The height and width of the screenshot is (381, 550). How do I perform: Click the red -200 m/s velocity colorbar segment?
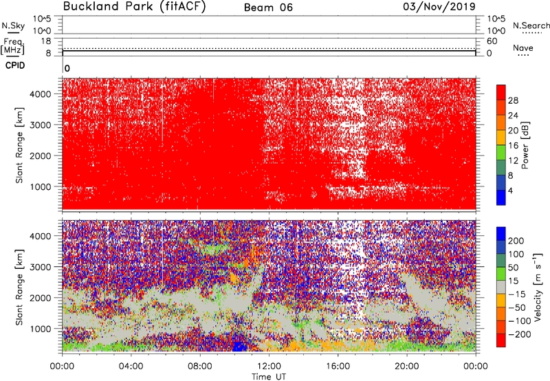(501, 340)
